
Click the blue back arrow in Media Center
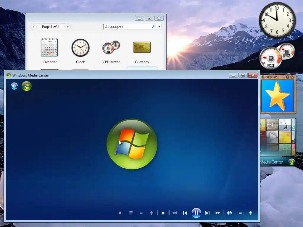[x=14, y=86]
